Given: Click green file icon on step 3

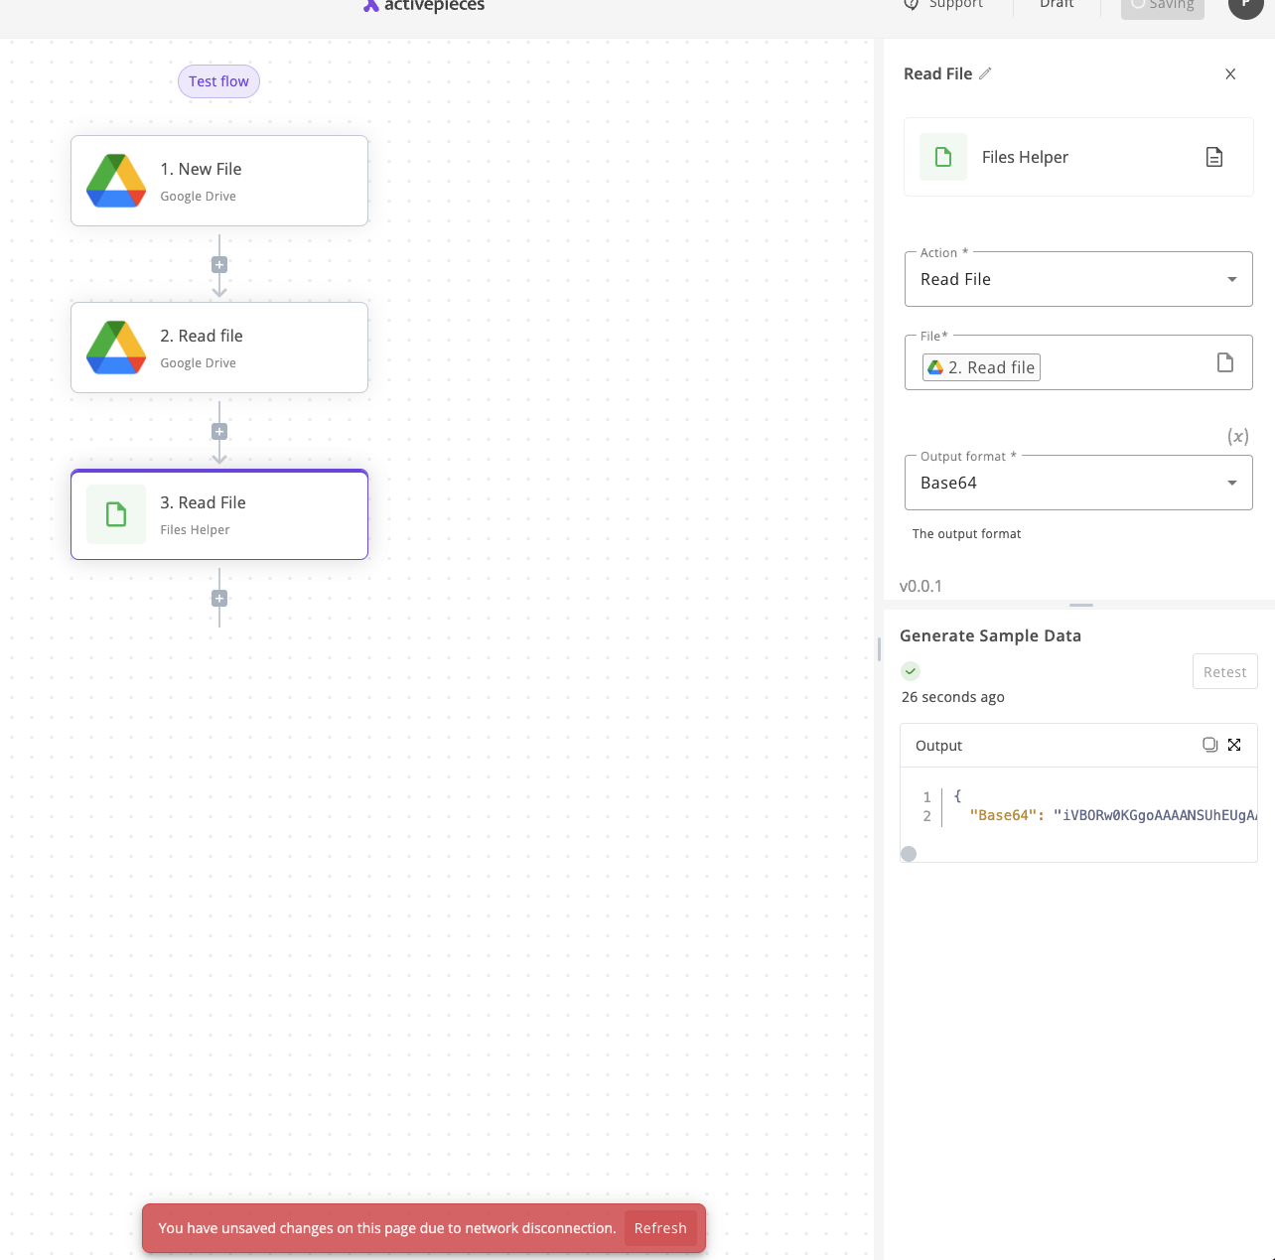Looking at the screenshot, I should (116, 514).
